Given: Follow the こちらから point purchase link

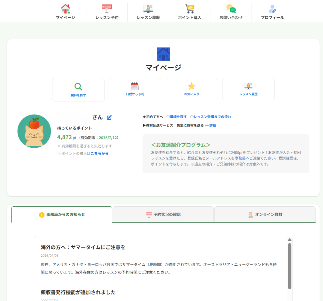Looking at the screenshot, I should 99,154.
